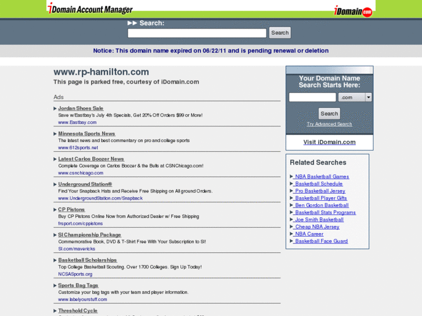
Task: Click the domain name search input box
Action: (312, 97)
